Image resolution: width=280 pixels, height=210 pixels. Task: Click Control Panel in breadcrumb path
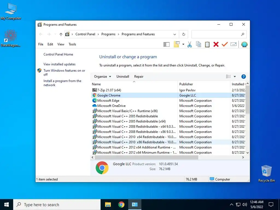coord(85,34)
